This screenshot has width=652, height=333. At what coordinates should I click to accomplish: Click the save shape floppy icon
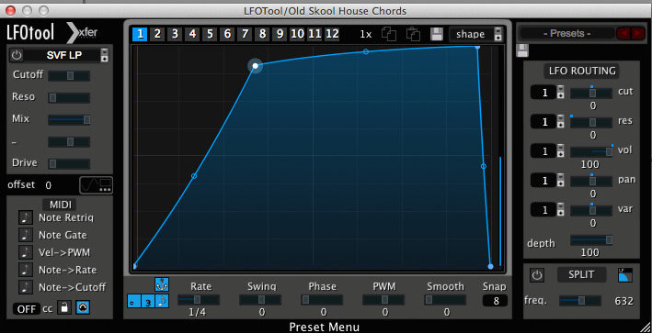[437, 34]
